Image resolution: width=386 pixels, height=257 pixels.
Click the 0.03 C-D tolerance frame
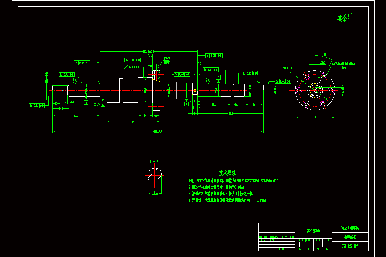point(37,105)
